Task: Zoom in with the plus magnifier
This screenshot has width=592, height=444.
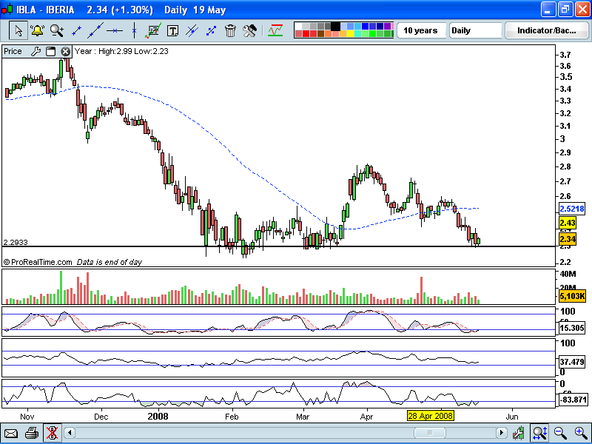Action: pos(580,433)
